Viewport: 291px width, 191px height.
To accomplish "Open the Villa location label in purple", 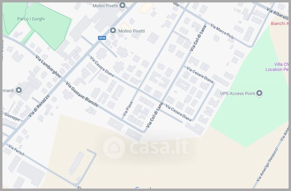I will 277,67.
